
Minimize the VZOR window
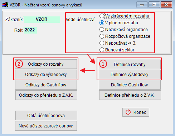coord(142,5)
